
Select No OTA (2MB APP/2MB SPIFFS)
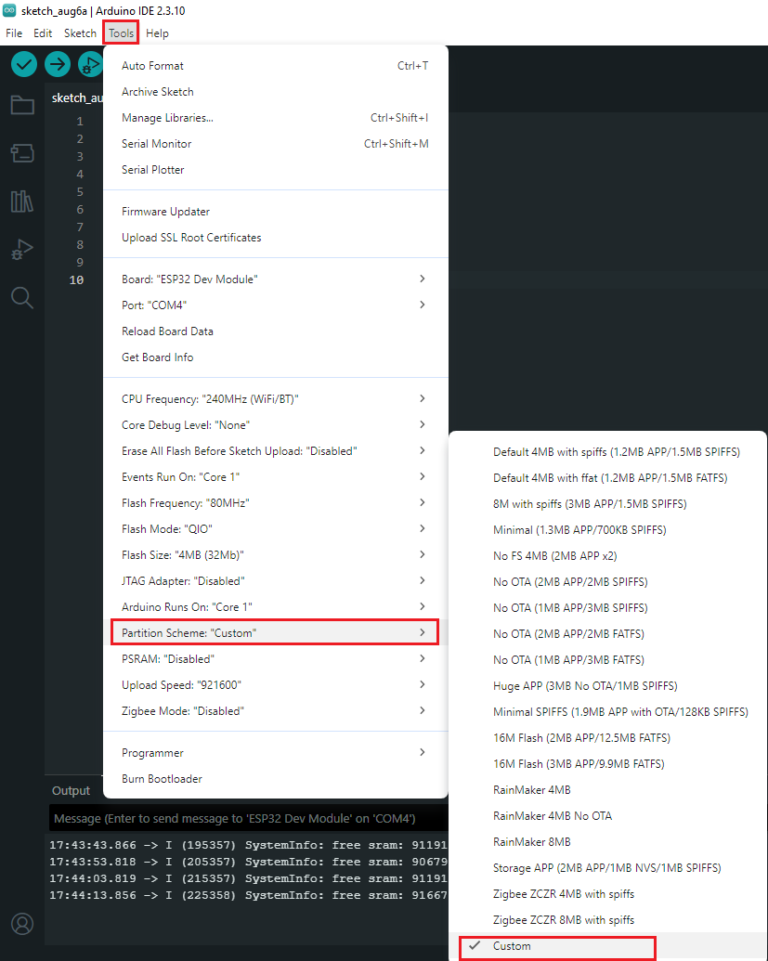coord(607,581)
